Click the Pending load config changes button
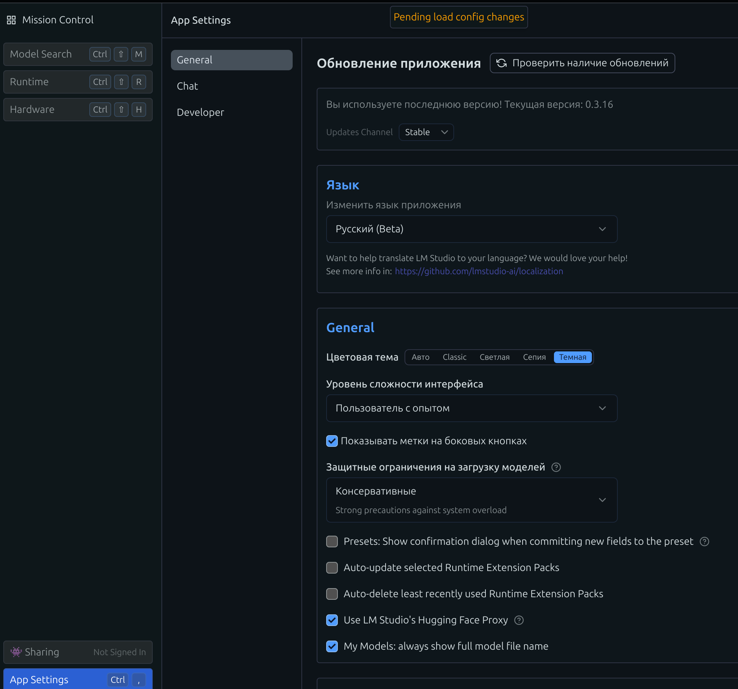The height and width of the screenshot is (689, 738). (458, 17)
